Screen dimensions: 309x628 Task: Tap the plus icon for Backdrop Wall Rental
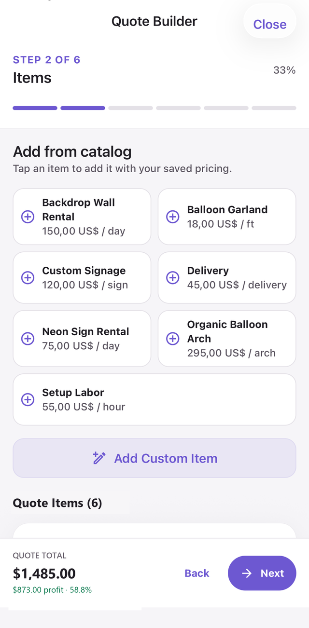coord(28,217)
